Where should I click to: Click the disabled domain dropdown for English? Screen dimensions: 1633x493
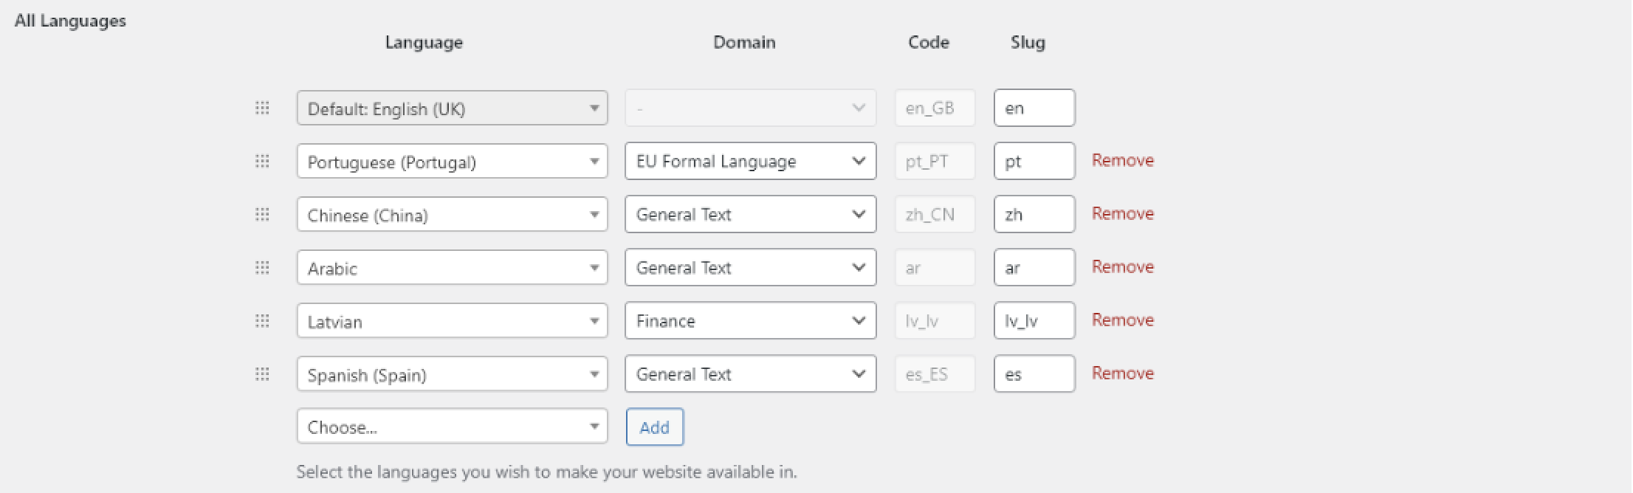point(751,108)
